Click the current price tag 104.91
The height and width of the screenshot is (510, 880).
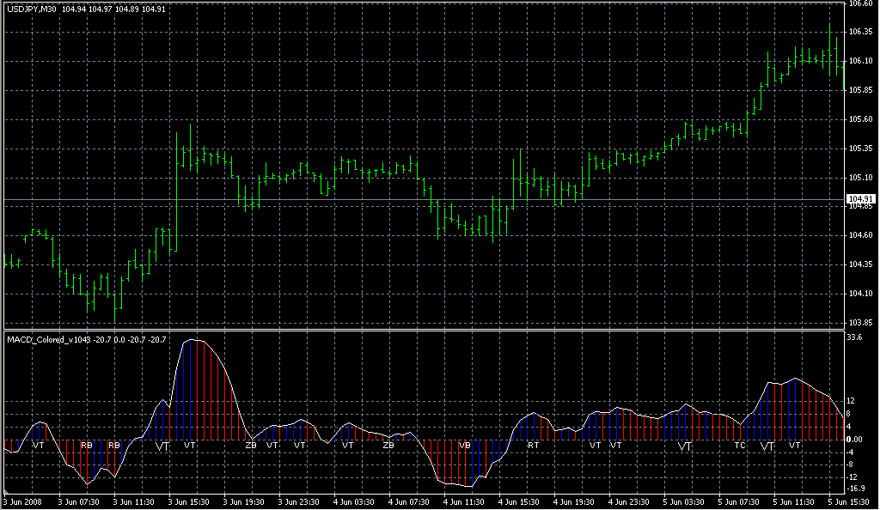860,199
